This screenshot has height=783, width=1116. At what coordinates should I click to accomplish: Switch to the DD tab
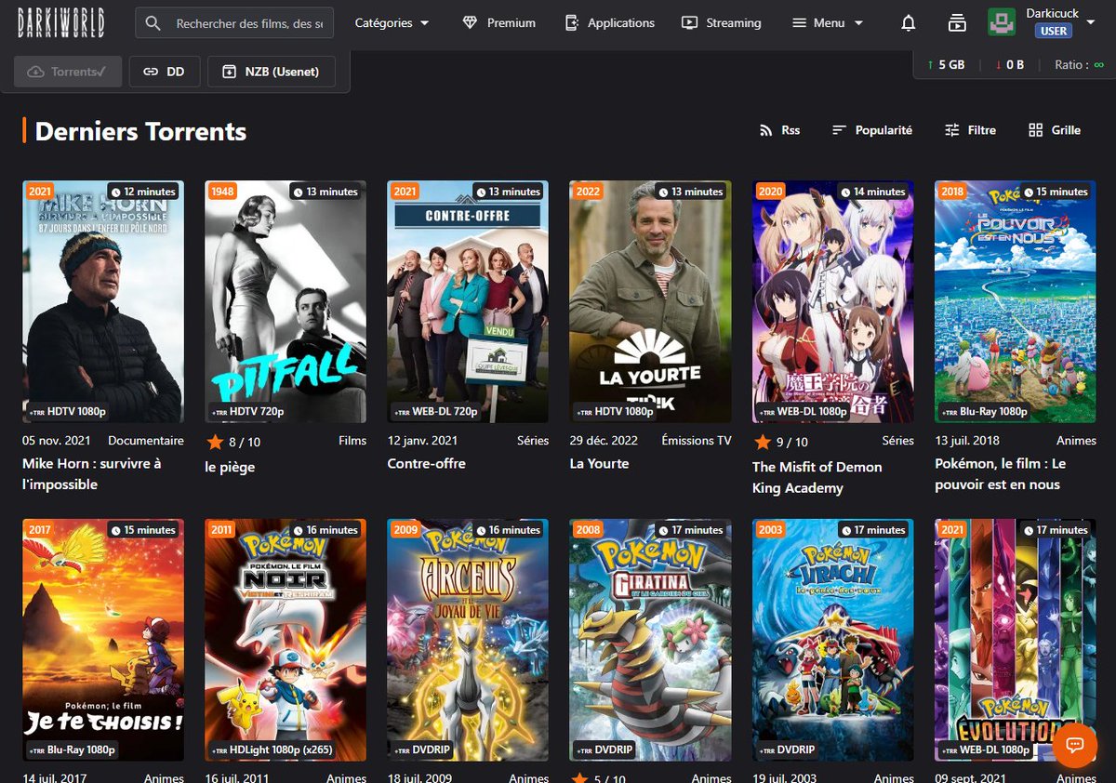165,72
